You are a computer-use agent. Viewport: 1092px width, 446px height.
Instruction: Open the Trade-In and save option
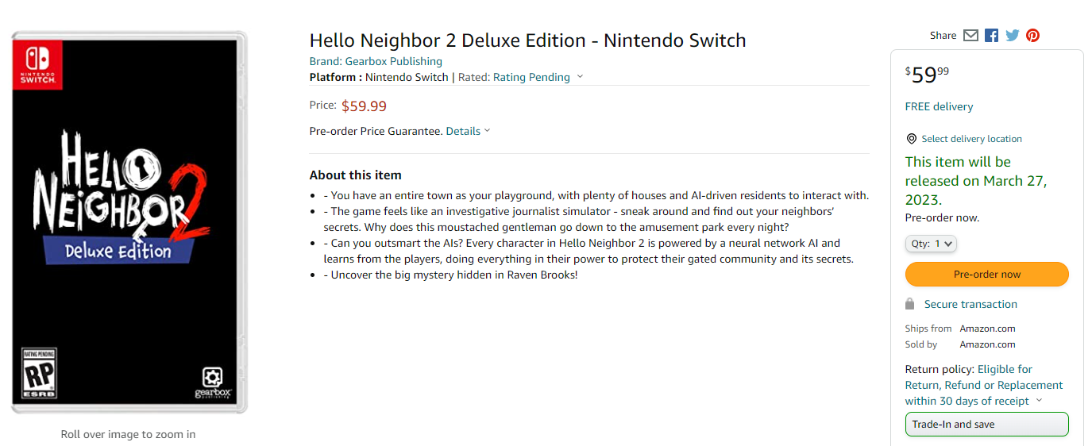[x=986, y=425]
